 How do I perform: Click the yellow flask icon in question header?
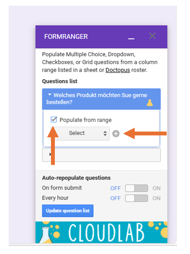pyautogui.click(x=150, y=103)
